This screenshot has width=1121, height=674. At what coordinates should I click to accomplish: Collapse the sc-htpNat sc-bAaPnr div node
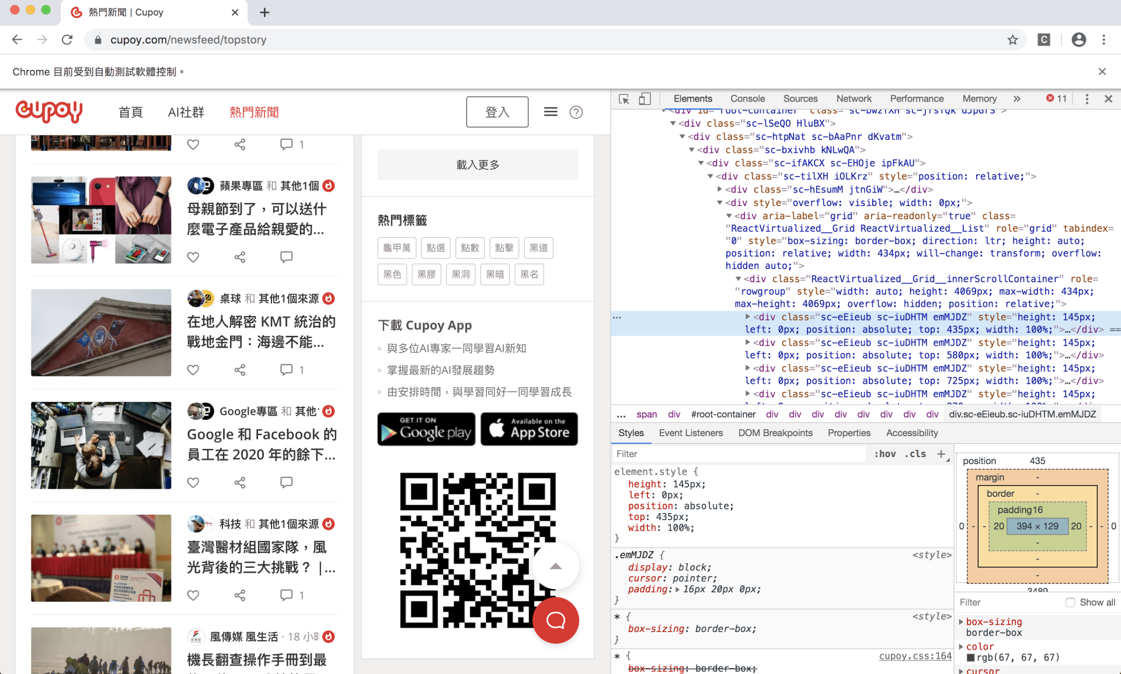pyautogui.click(x=683, y=136)
